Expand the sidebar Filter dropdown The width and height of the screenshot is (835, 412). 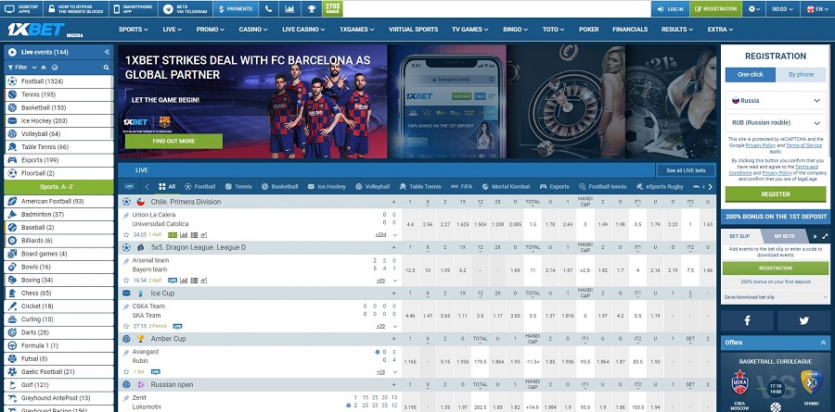pos(22,68)
